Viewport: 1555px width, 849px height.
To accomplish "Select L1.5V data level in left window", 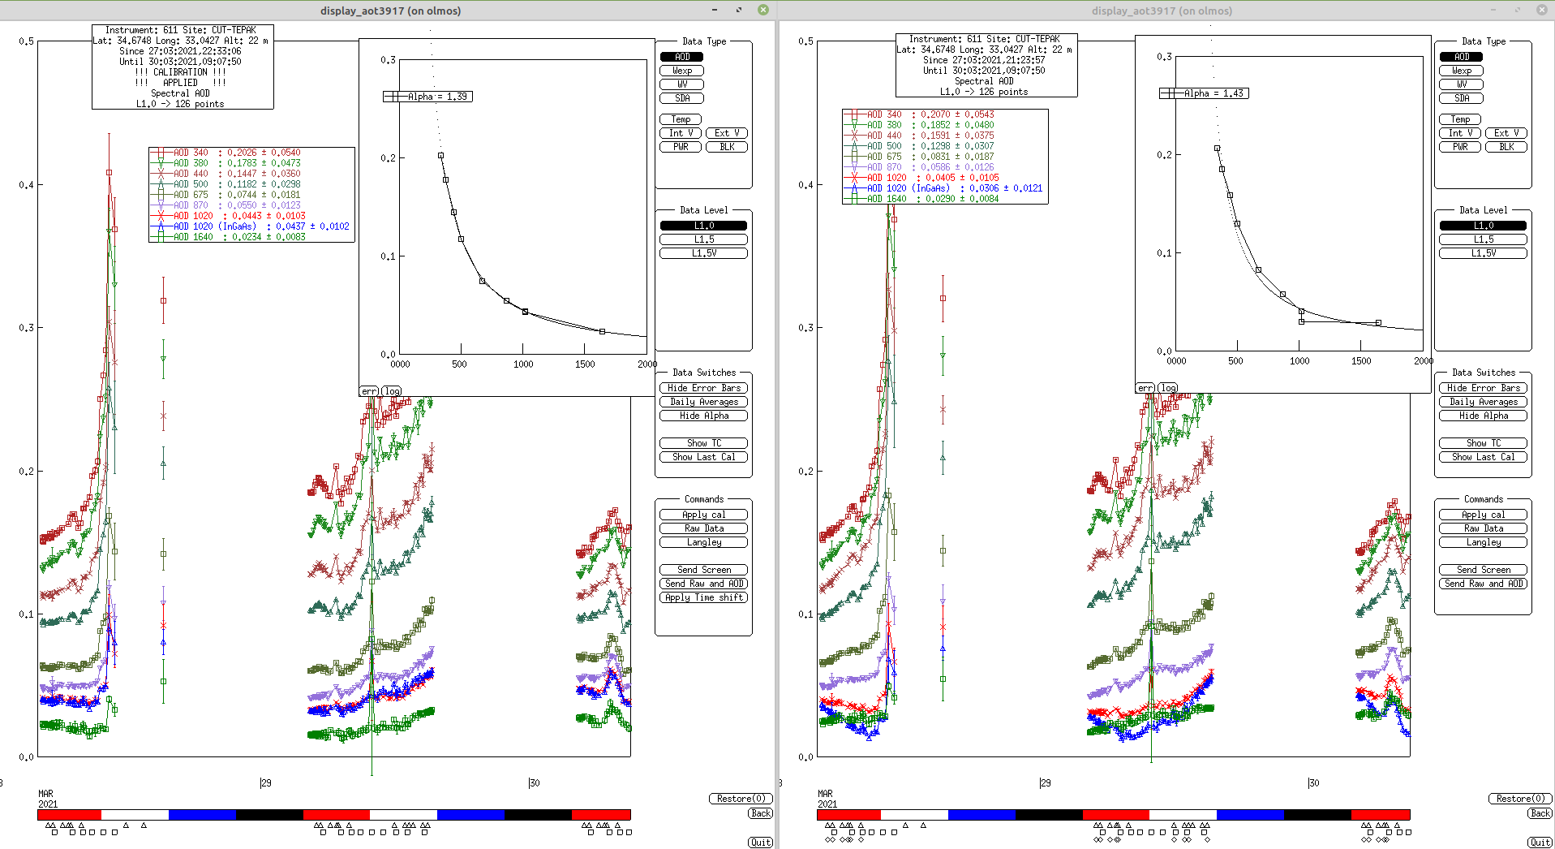I will tap(703, 253).
